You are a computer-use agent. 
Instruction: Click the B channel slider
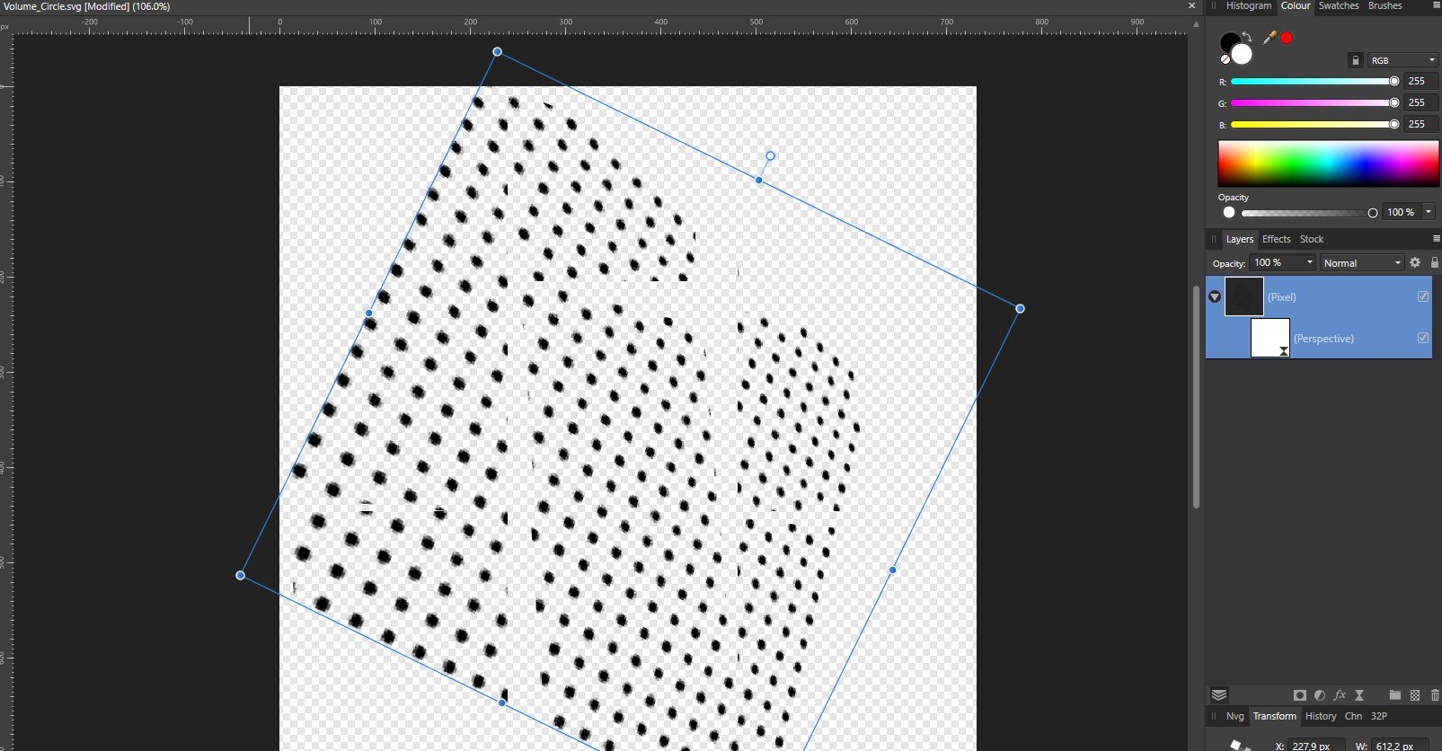point(1314,124)
